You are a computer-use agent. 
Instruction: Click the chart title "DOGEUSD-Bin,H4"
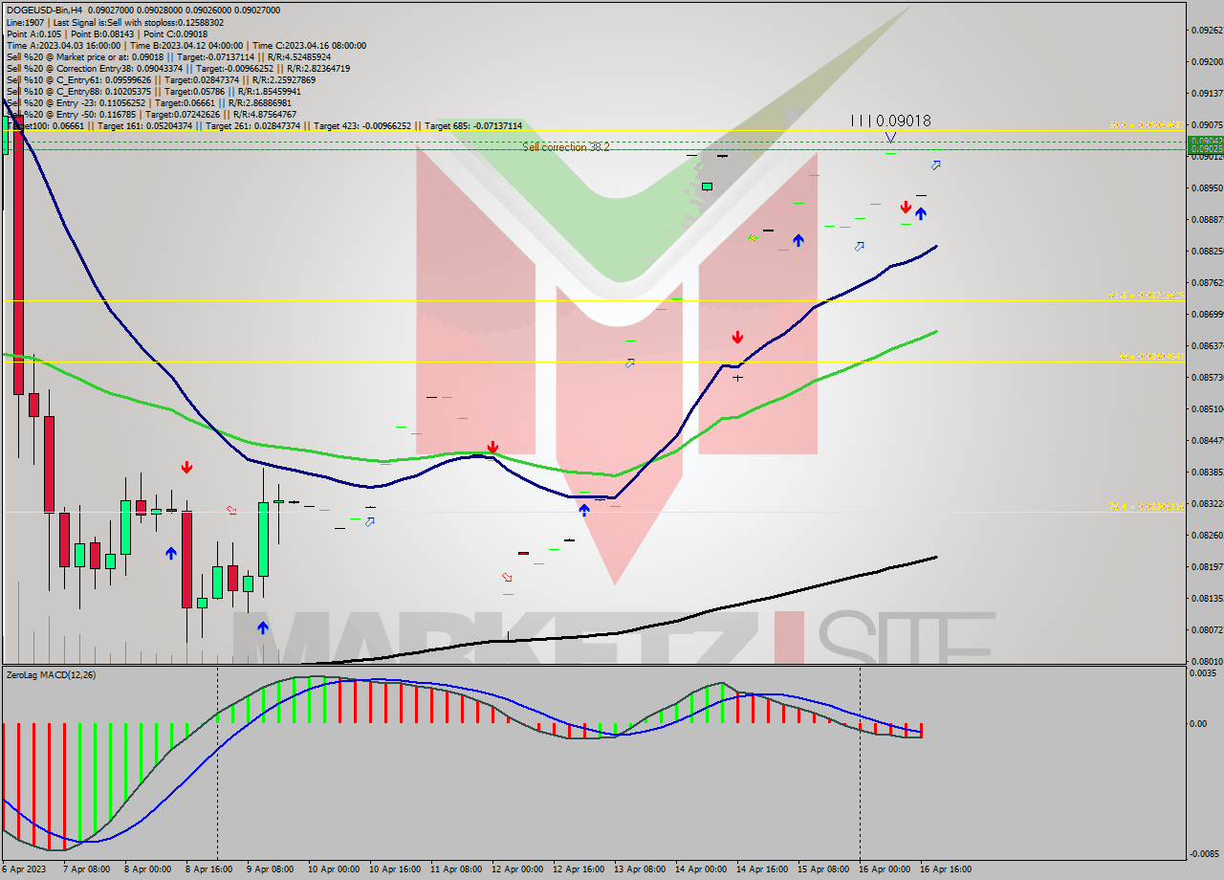point(44,11)
